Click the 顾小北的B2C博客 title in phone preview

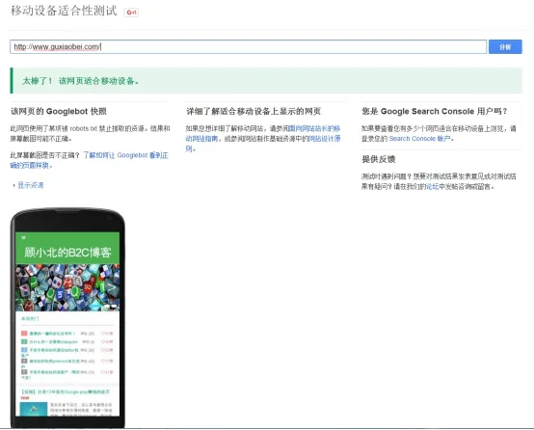(67, 253)
